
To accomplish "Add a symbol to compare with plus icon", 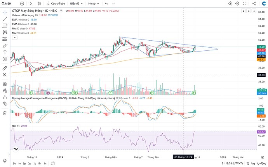I will pos(22,3).
